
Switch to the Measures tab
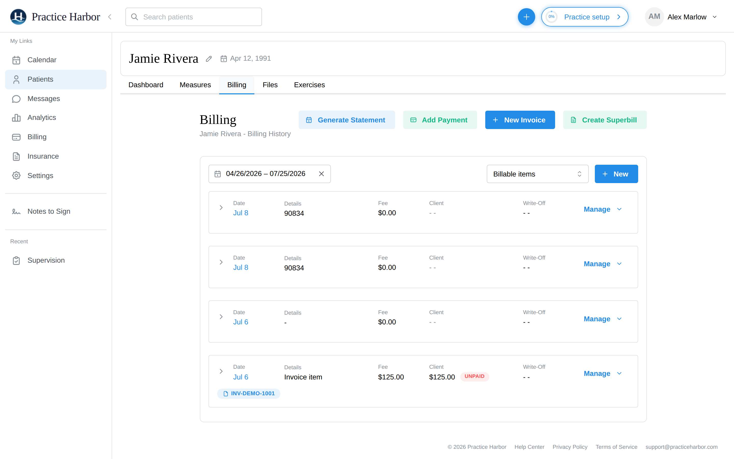coord(195,85)
